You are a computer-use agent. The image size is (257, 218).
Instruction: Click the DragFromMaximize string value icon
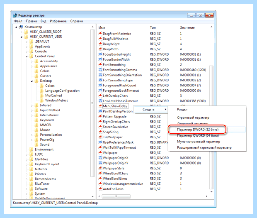[100, 34]
